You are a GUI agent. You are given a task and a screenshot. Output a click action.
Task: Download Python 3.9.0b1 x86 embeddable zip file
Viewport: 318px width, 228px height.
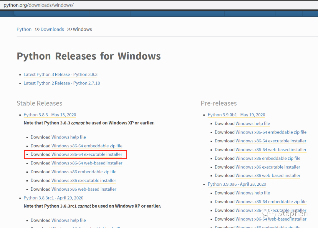pyautogui.click(x=268, y=158)
